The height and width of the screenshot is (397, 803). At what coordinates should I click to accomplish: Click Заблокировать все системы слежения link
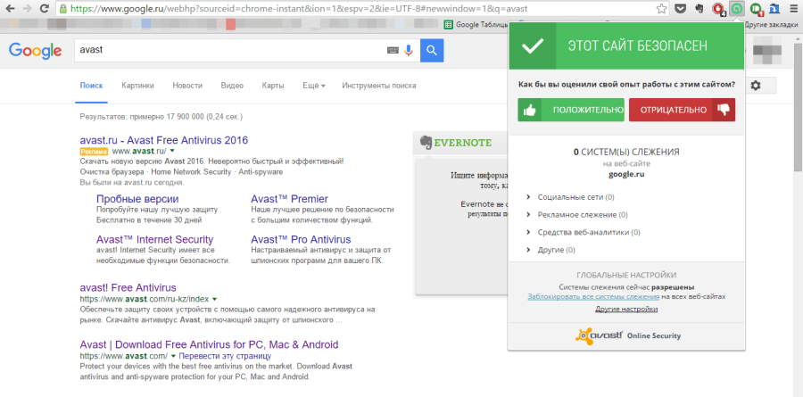tap(593, 296)
